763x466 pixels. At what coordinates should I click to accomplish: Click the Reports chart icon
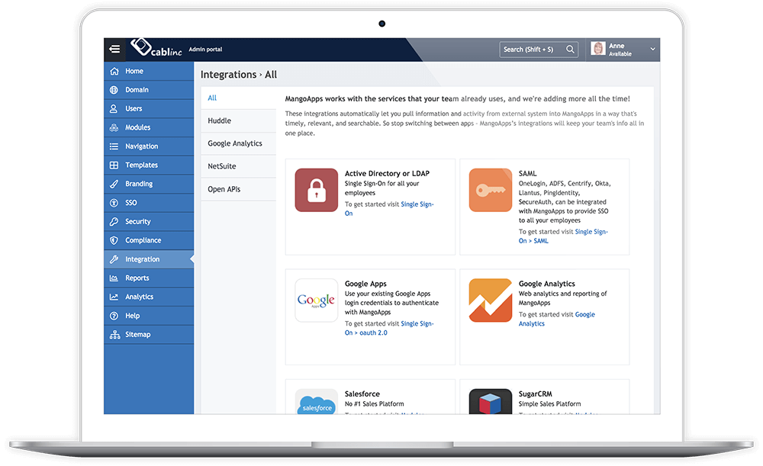click(114, 278)
